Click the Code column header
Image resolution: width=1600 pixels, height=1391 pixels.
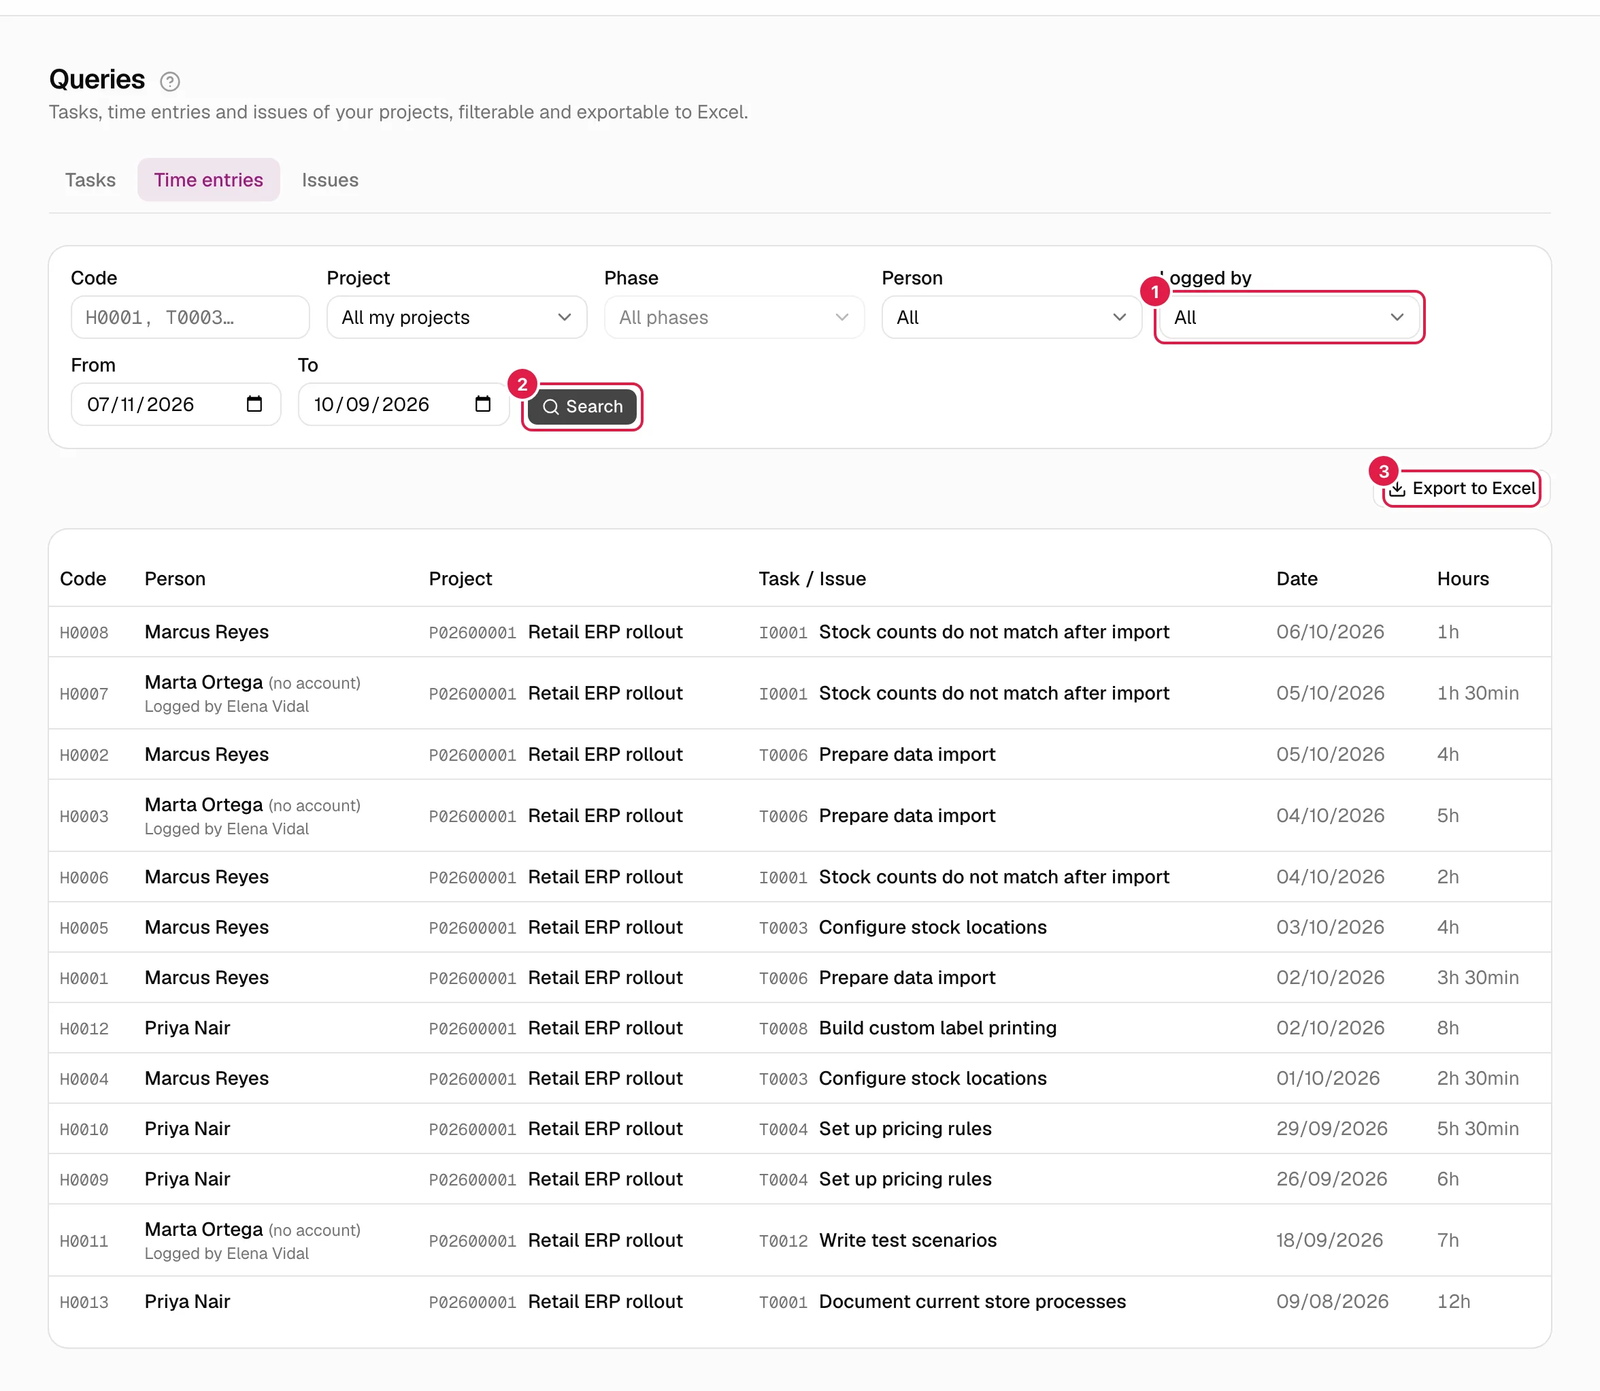click(x=83, y=579)
